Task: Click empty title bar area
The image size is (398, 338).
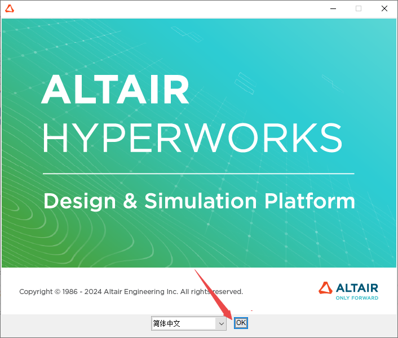Action: 169,8
